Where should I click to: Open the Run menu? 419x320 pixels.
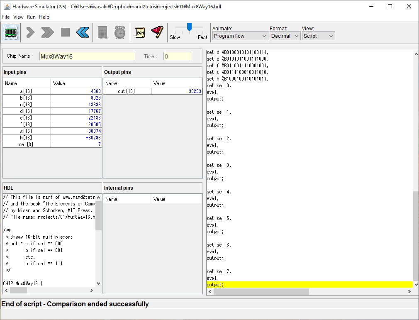[x=31, y=17]
